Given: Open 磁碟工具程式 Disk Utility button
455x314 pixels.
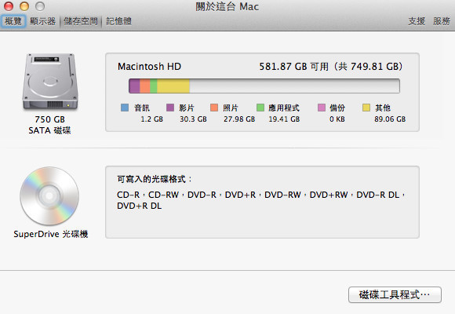Looking at the screenshot, I should tap(395, 295).
